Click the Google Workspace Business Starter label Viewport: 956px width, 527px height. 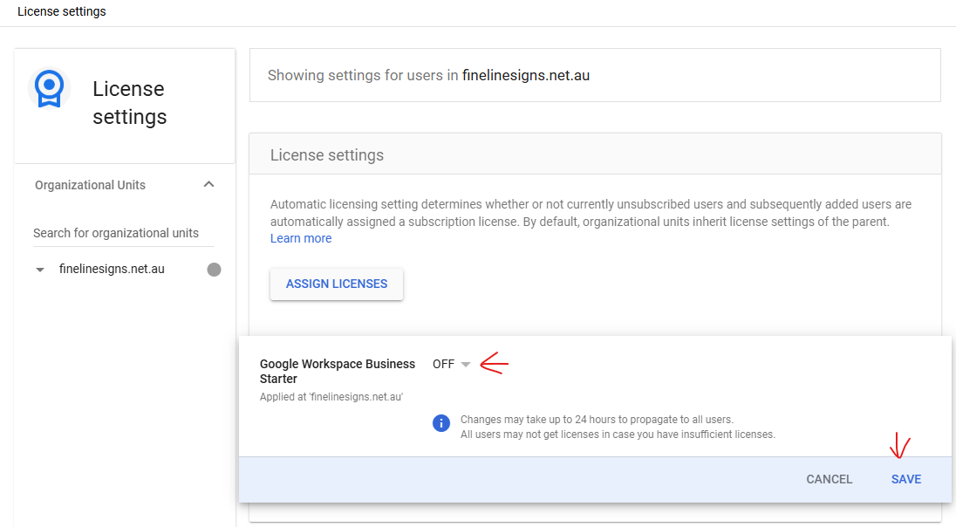[x=337, y=372]
